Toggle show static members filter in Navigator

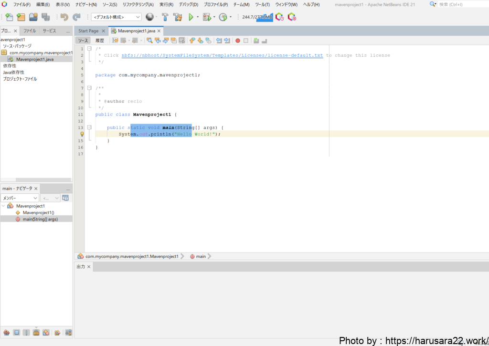pyautogui.click(x=26, y=333)
